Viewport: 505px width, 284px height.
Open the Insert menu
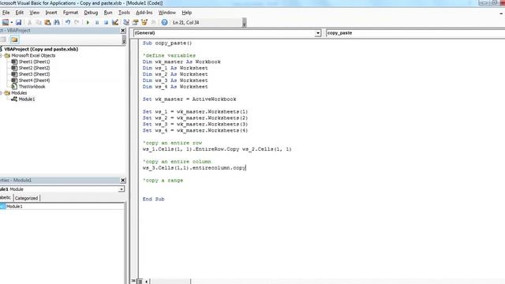click(x=50, y=13)
